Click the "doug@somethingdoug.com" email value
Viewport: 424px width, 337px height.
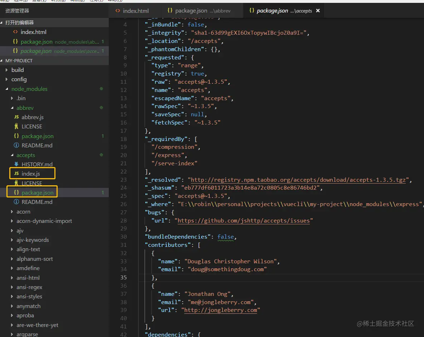click(x=227, y=269)
